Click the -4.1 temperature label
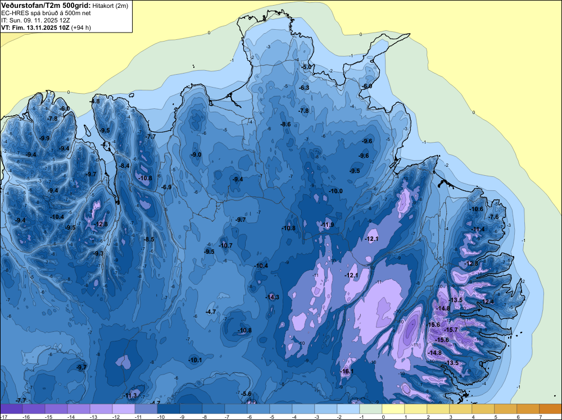 coord(106,145)
